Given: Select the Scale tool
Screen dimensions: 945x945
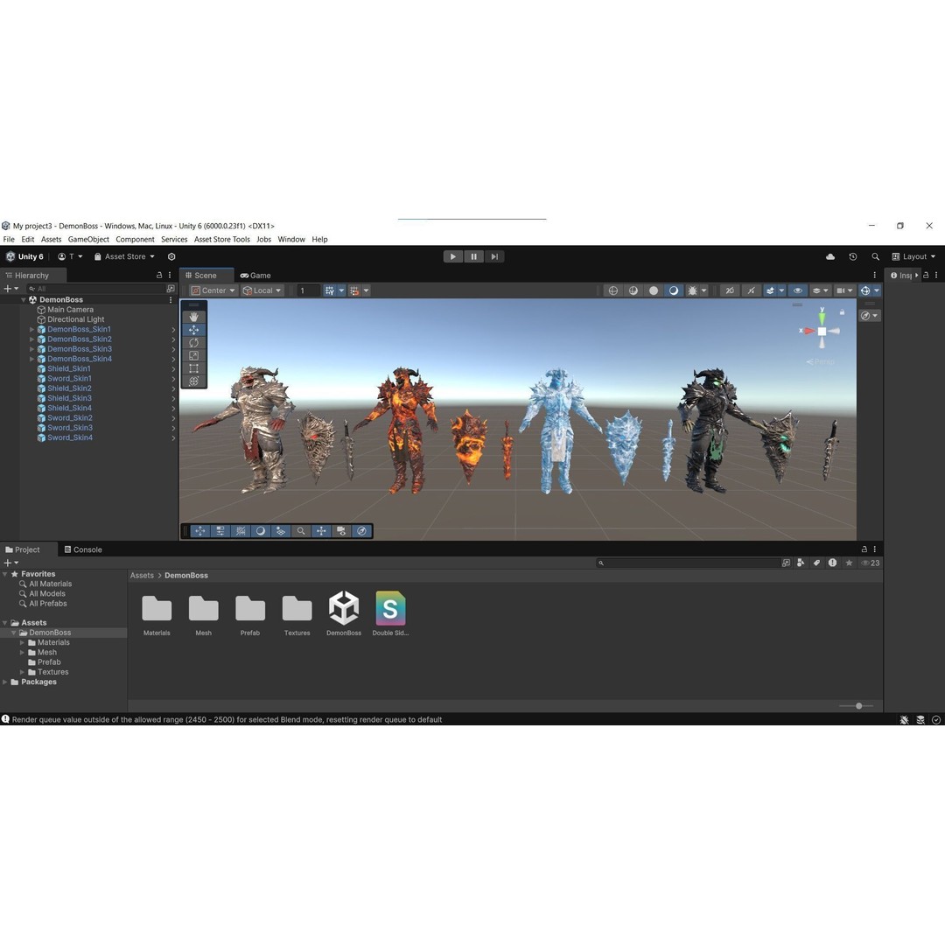Looking at the screenshot, I should point(193,355).
